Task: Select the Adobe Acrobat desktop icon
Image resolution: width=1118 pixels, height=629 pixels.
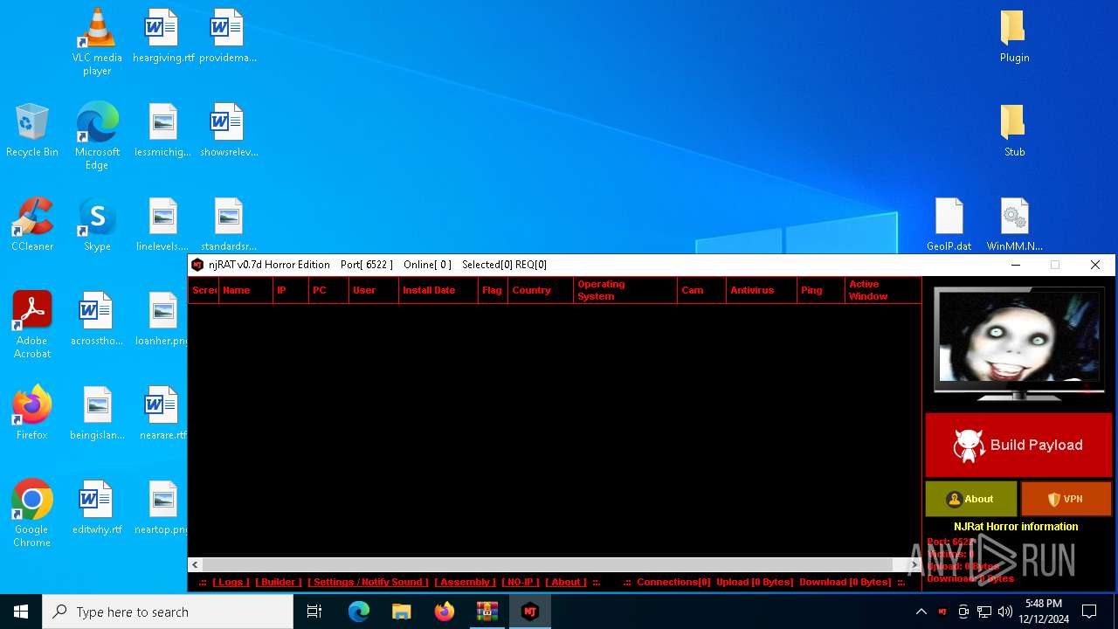Action: [x=32, y=325]
